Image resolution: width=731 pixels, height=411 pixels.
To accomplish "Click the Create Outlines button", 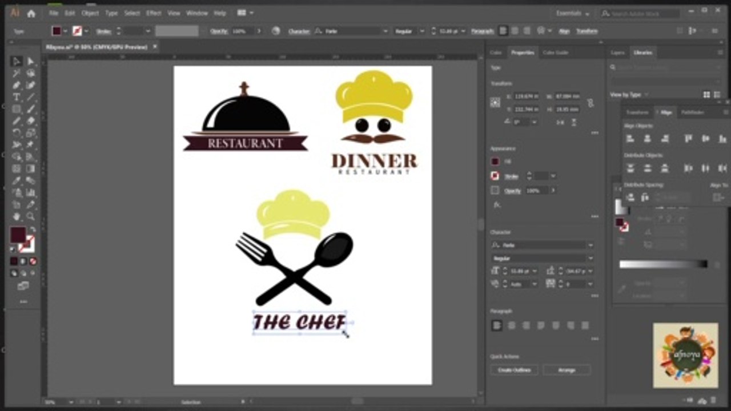I will click(x=514, y=370).
